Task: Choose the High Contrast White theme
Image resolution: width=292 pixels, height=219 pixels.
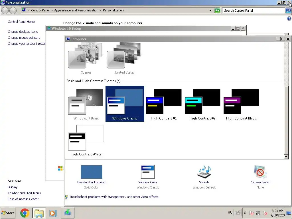Action: 86,140
